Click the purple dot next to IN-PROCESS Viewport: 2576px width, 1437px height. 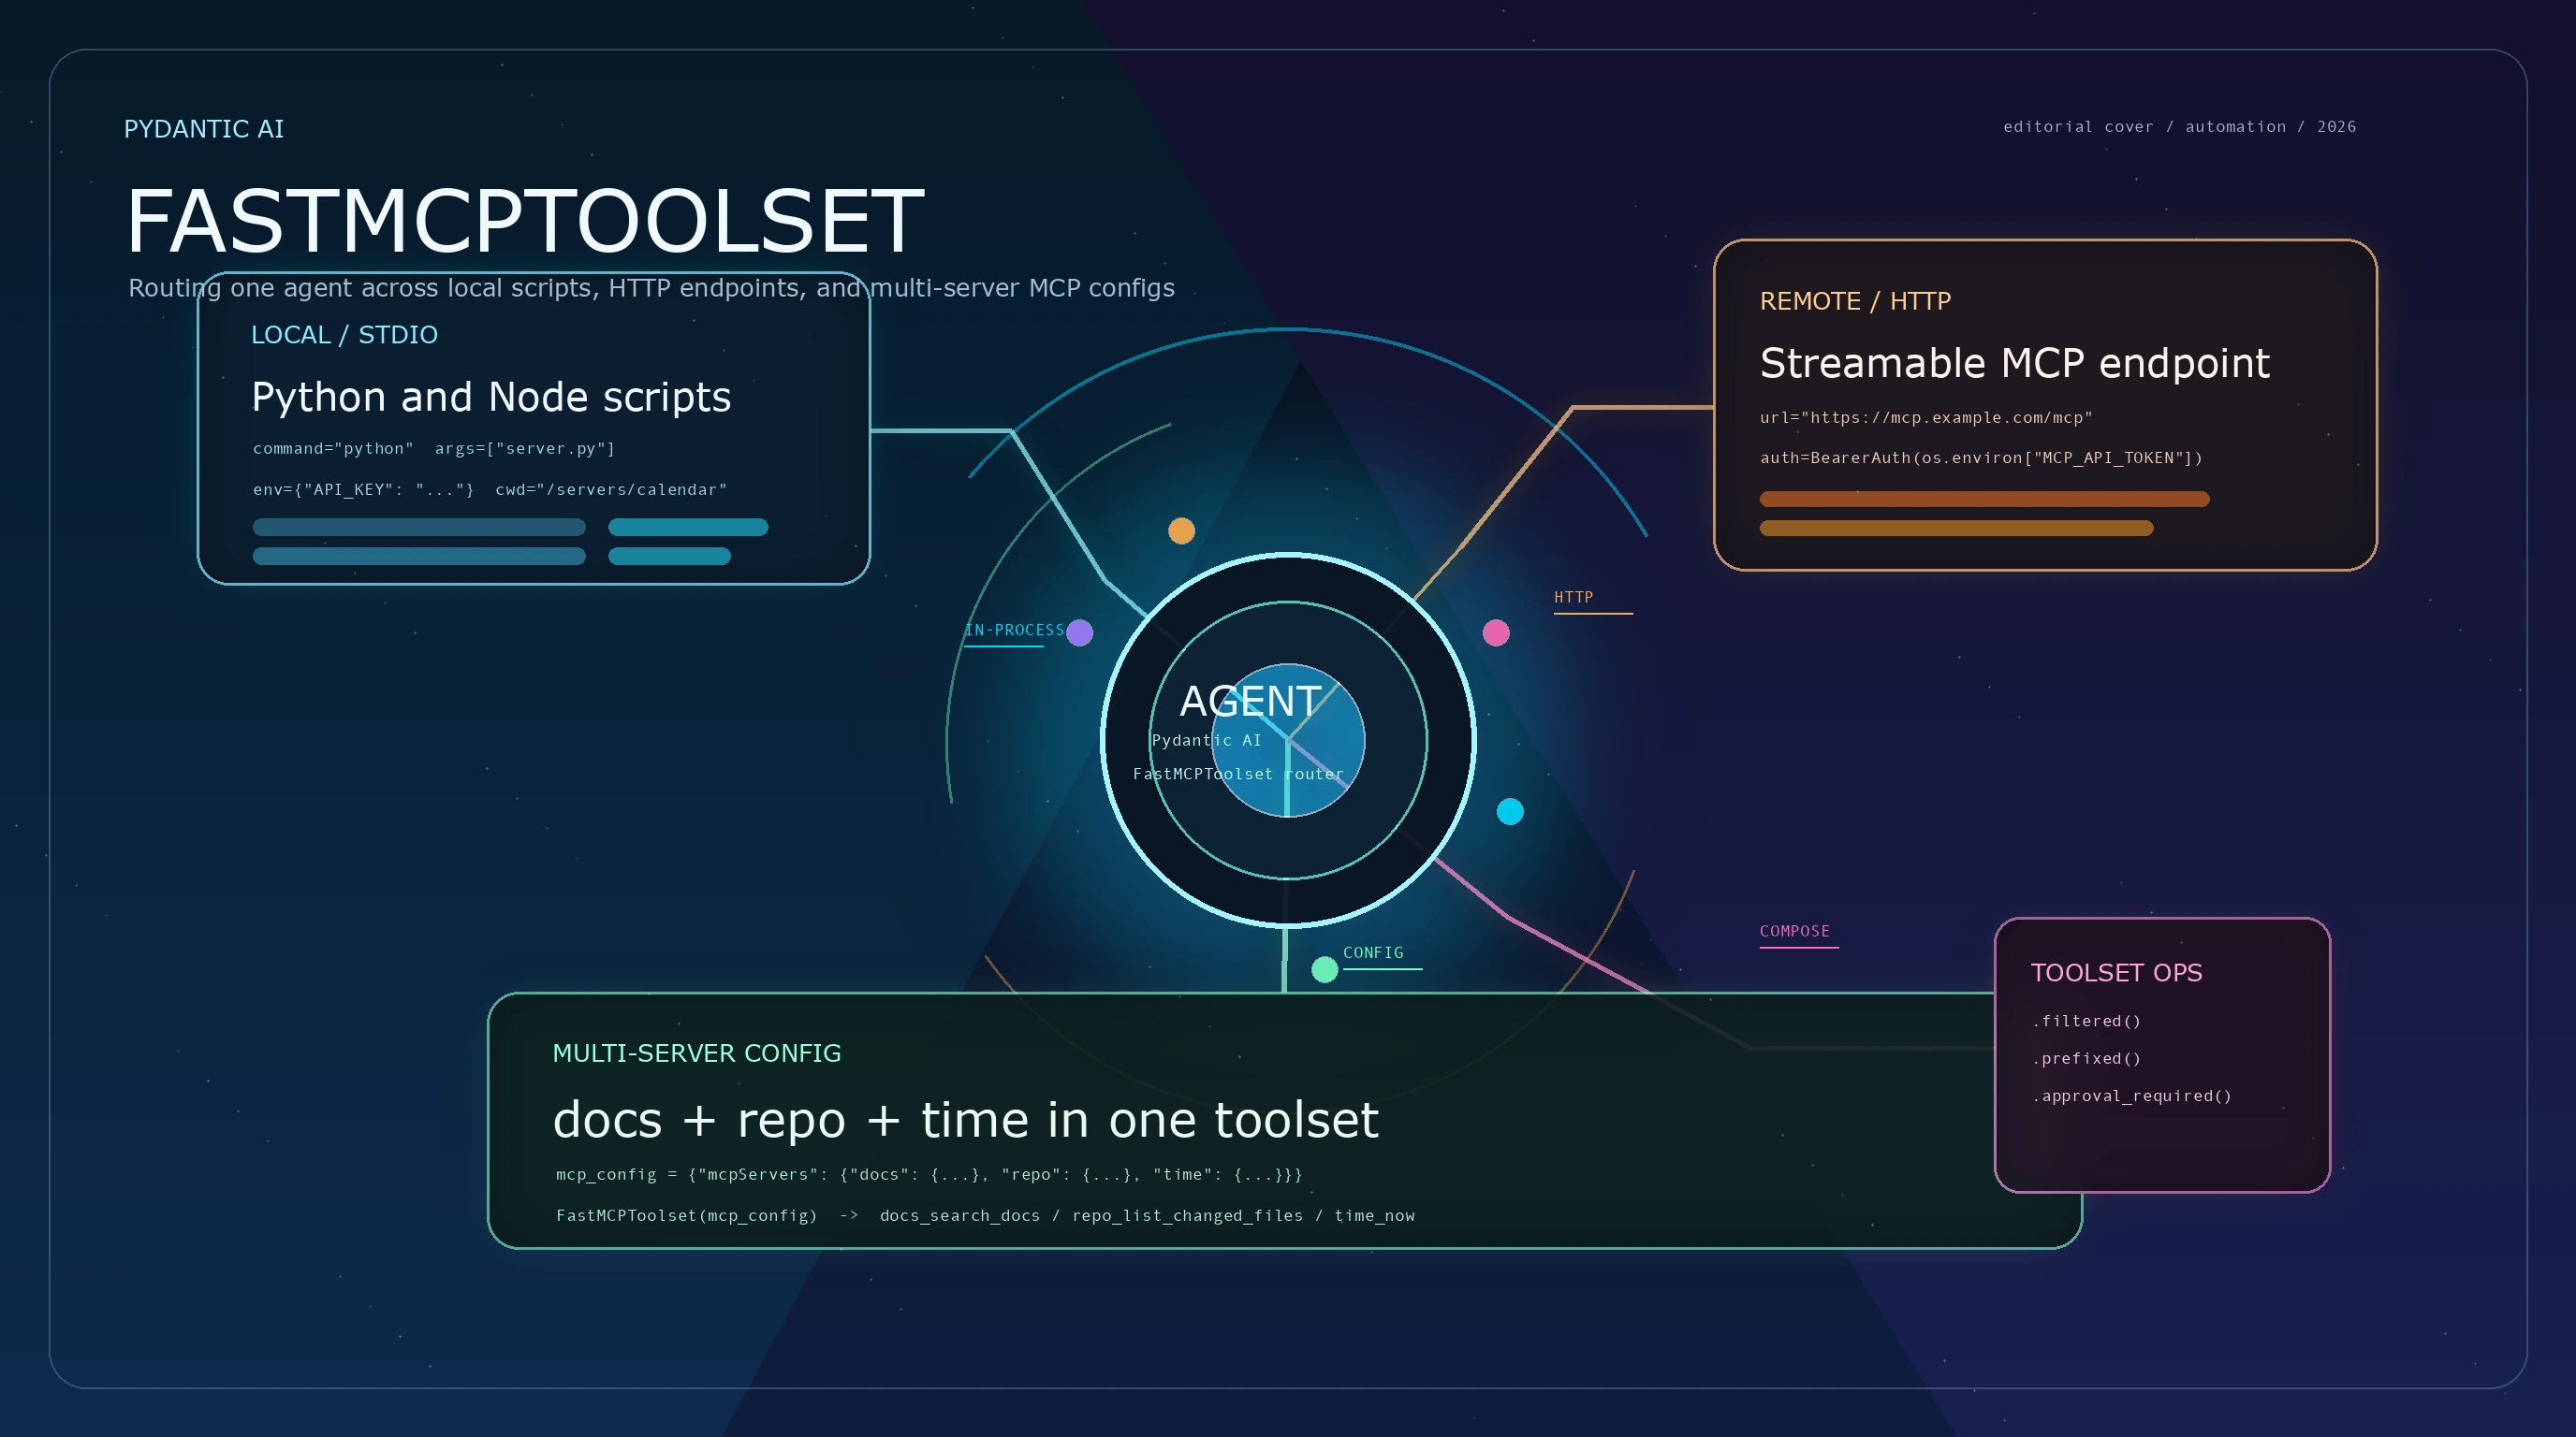[x=1079, y=632]
